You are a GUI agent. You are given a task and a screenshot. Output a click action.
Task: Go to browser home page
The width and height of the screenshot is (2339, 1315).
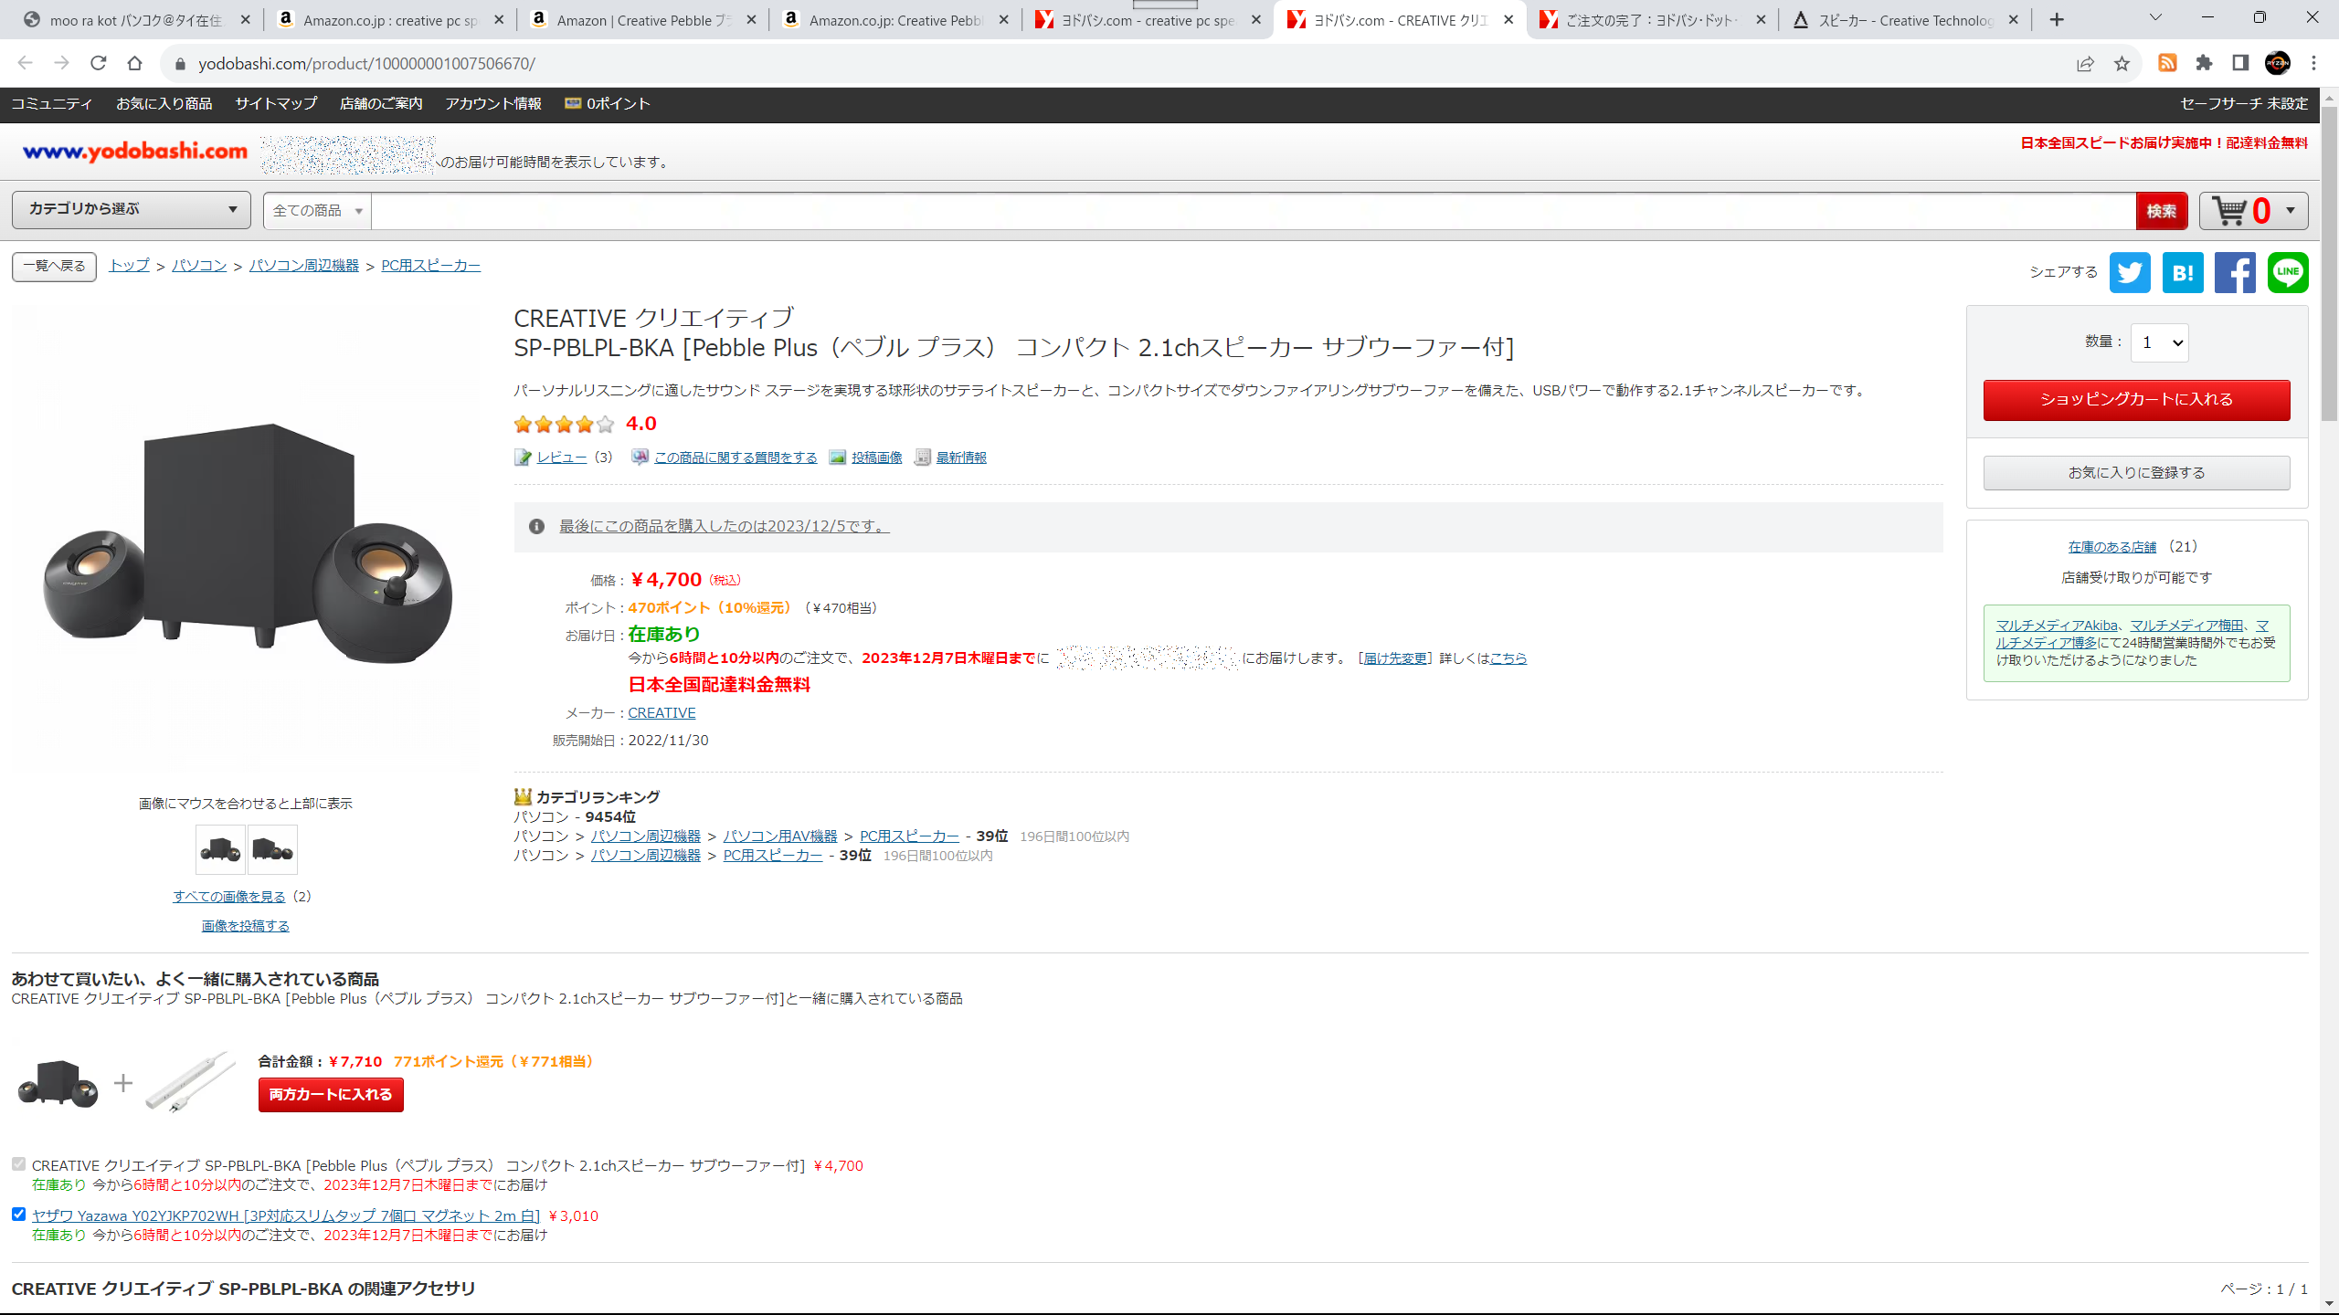pyautogui.click(x=135, y=63)
